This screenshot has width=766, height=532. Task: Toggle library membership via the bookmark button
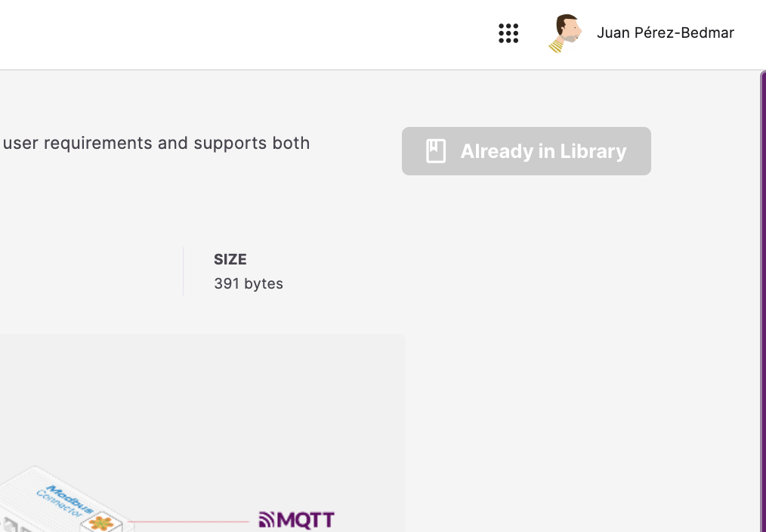click(x=526, y=151)
